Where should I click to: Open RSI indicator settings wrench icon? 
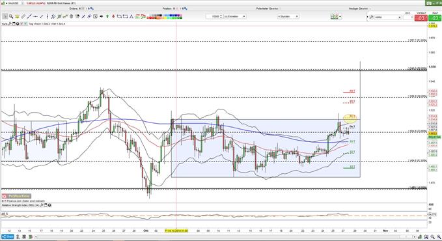pyautogui.click(x=42, y=205)
